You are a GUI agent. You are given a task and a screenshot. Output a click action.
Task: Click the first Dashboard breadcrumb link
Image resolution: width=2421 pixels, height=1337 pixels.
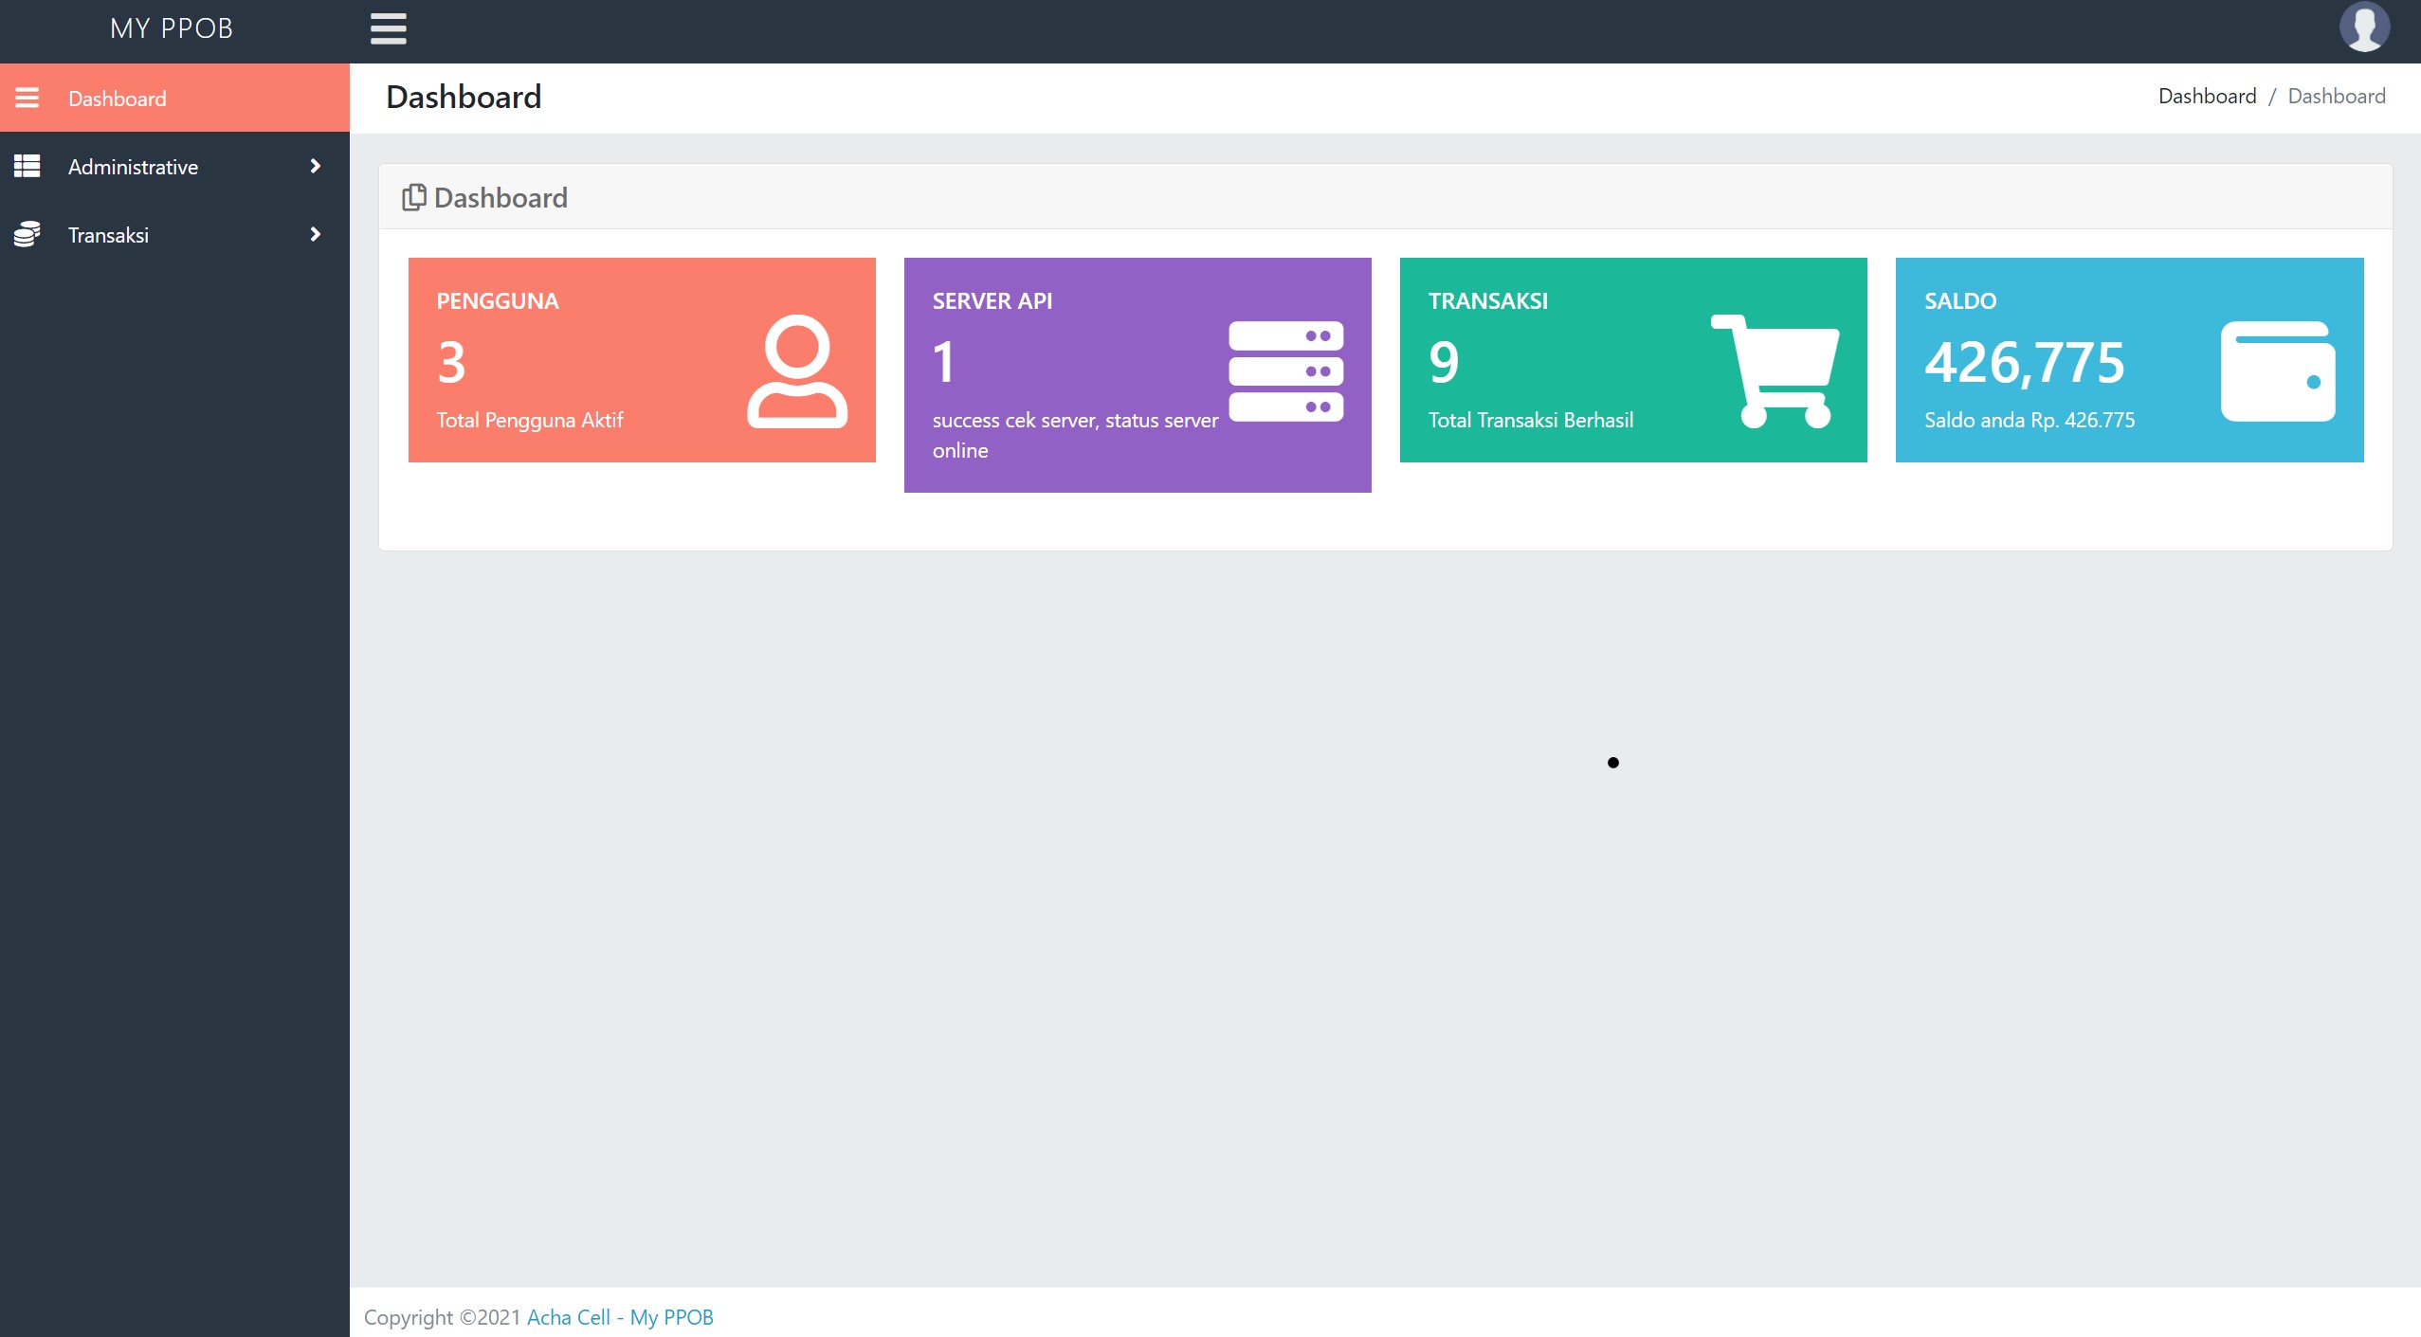pyautogui.click(x=2206, y=96)
